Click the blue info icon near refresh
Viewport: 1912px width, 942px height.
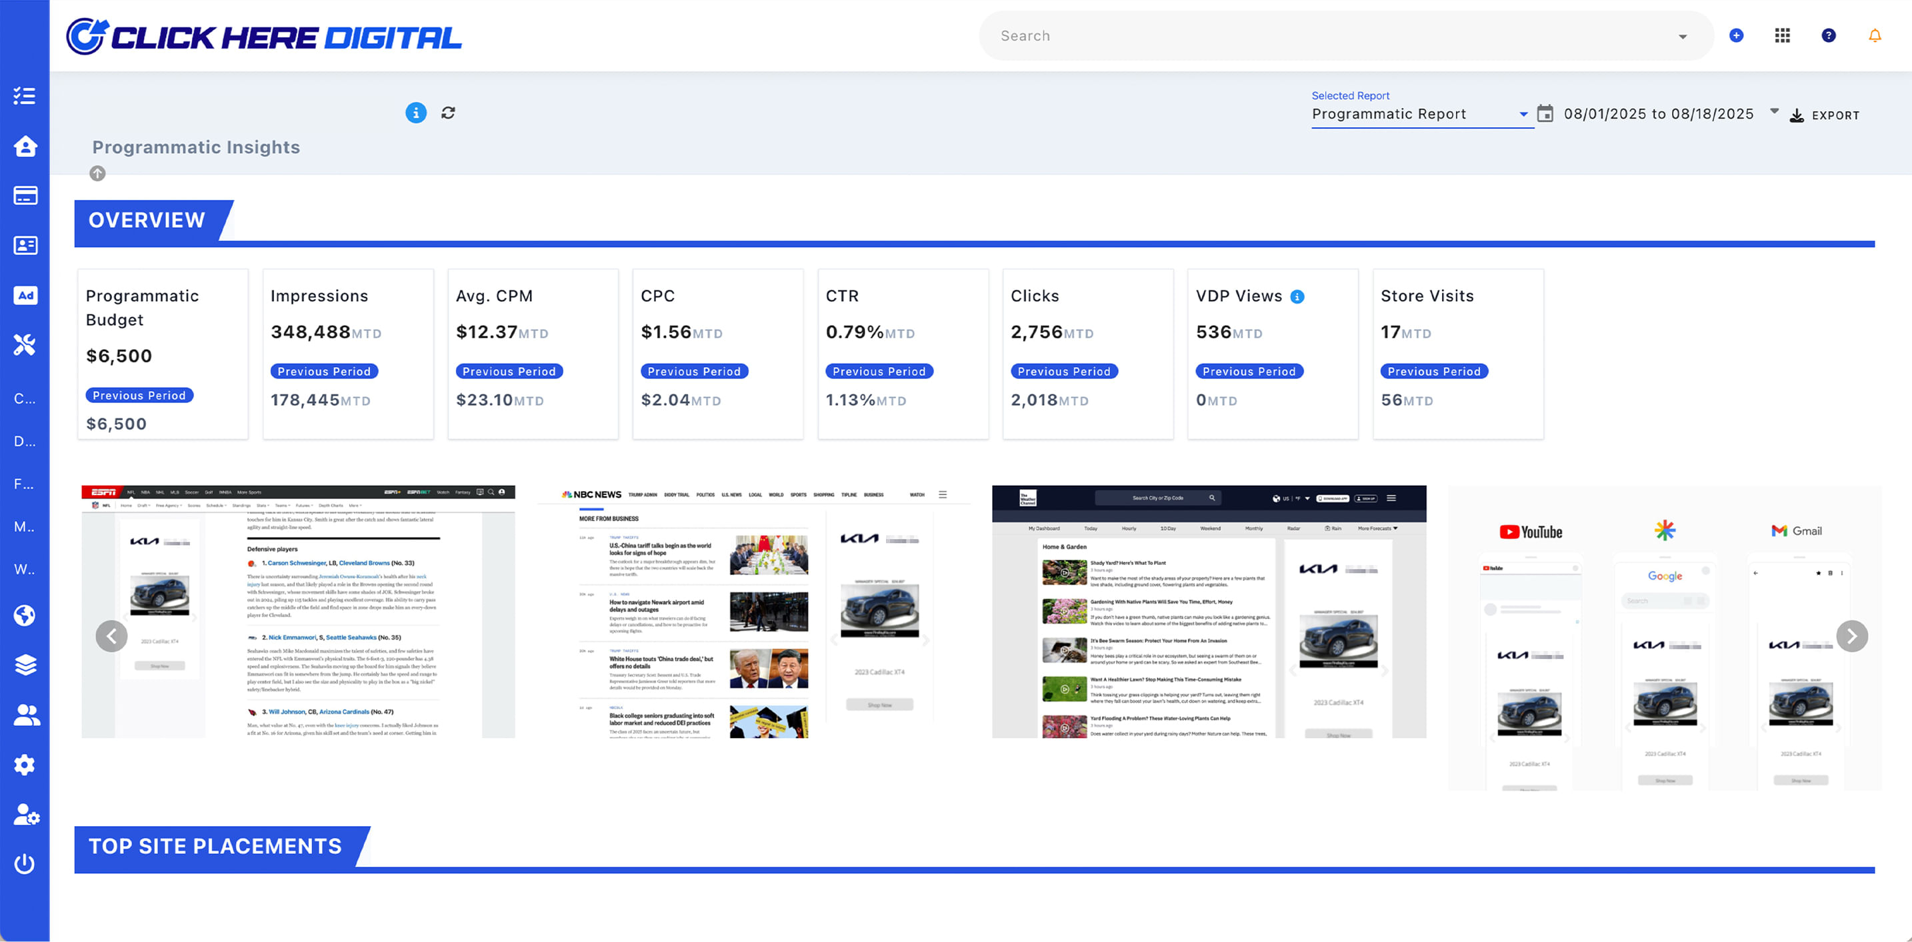[415, 113]
